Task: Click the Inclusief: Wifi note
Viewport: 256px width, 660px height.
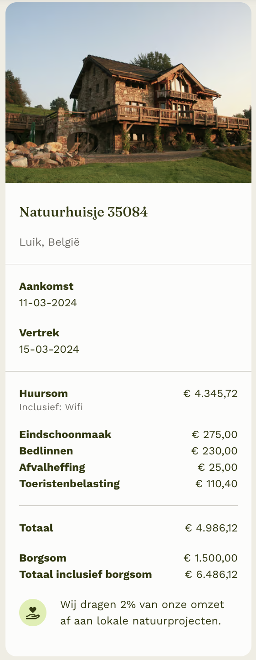Action: (51, 407)
